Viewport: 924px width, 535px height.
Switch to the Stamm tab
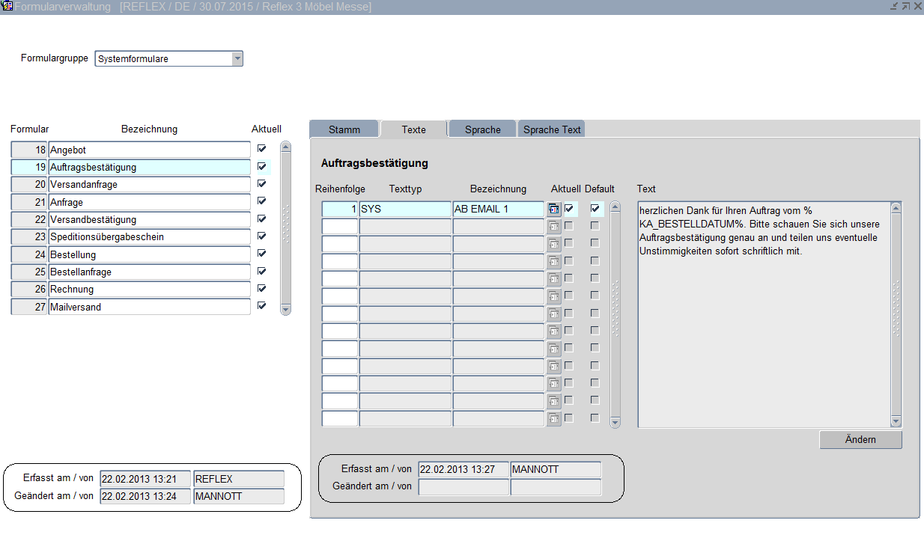(x=344, y=129)
